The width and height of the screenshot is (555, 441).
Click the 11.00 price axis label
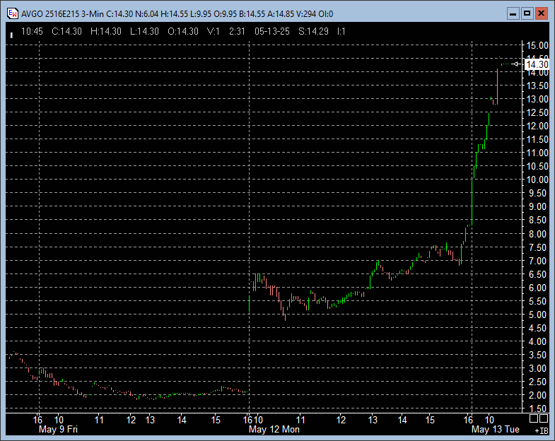coord(537,153)
